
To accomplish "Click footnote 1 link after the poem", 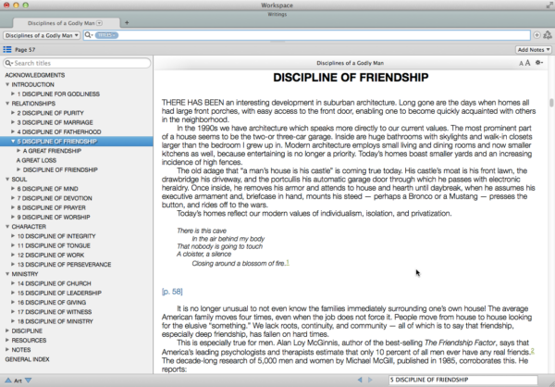I will pos(288,263).
